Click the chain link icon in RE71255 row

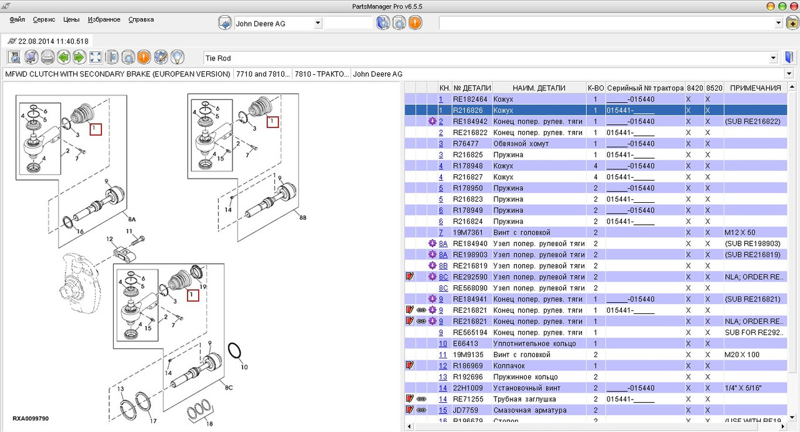click(421, 399)
